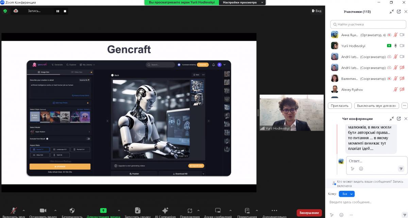Click the green Share Screen button
The width and height of the screenshot is (408, 218).
coord(103,211)
